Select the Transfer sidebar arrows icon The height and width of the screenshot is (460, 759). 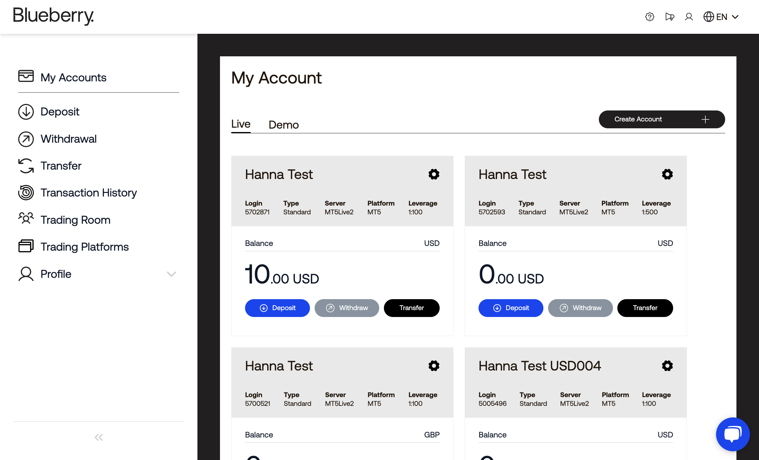coord(26,166)
